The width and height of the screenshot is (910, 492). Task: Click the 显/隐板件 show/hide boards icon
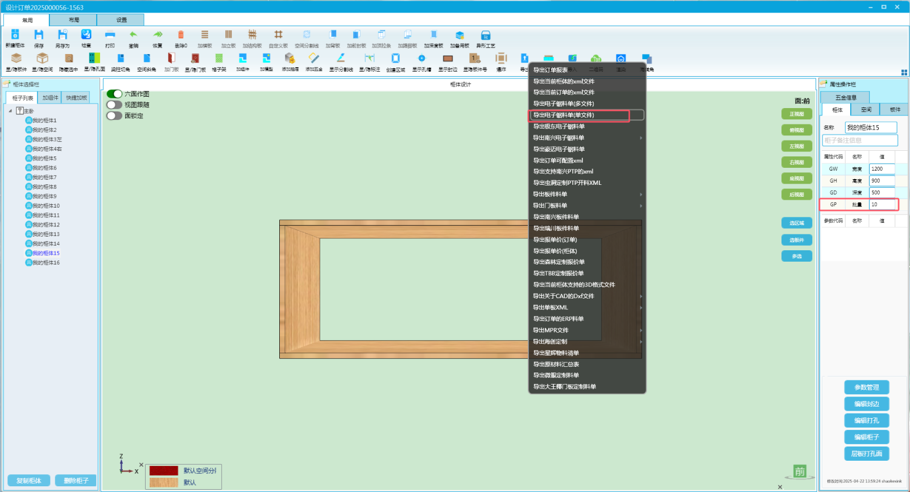pyautogui.click(x=16, y=58)
